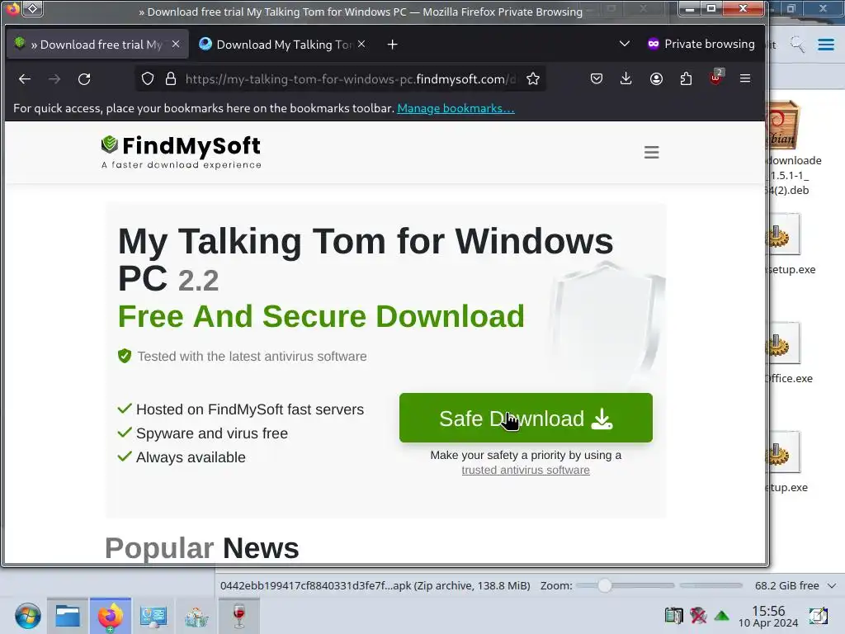Image resolution: width=845 pixels, height=634 pixels.
Task: Click the Firefox icon in title bar
Action: (12, 8)
